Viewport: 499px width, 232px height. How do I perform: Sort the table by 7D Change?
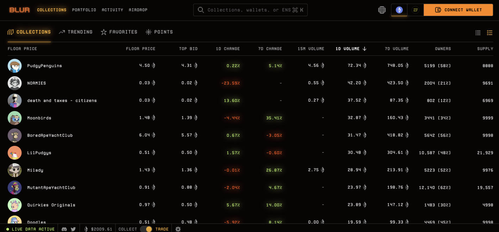(x=270, y=49)
